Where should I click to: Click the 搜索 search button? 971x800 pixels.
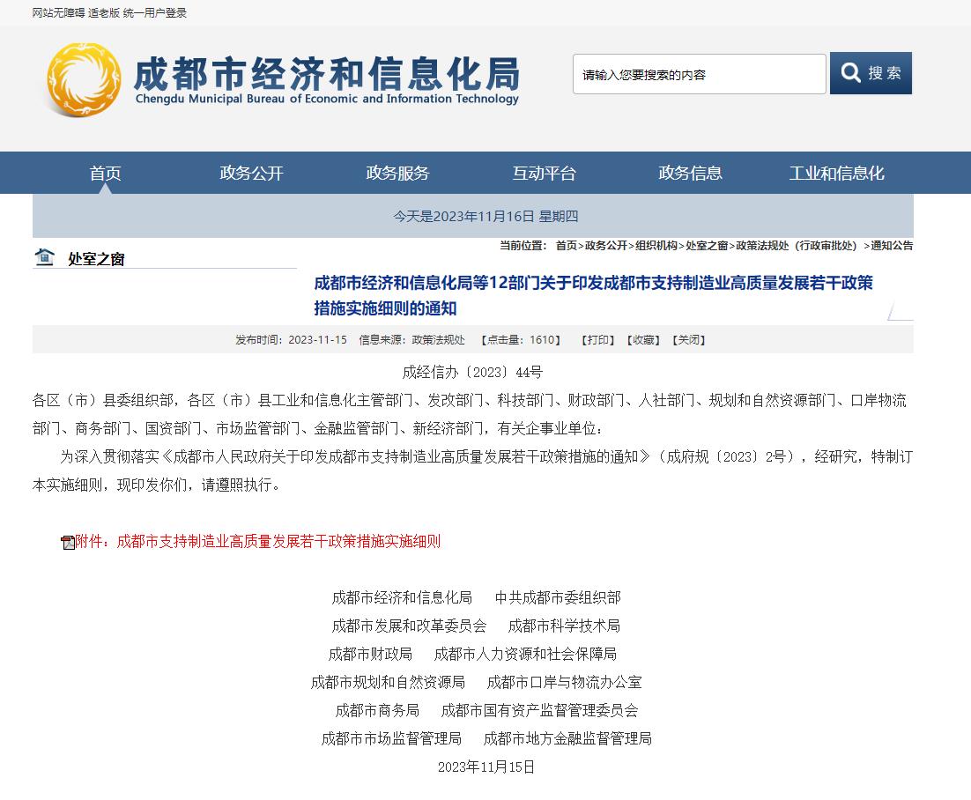(x=871, y=73)
